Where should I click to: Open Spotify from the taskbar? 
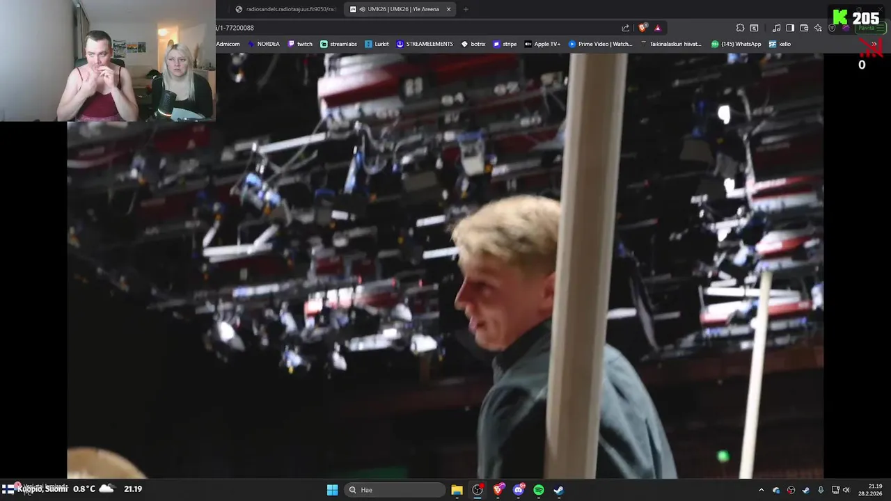[539, 490]
